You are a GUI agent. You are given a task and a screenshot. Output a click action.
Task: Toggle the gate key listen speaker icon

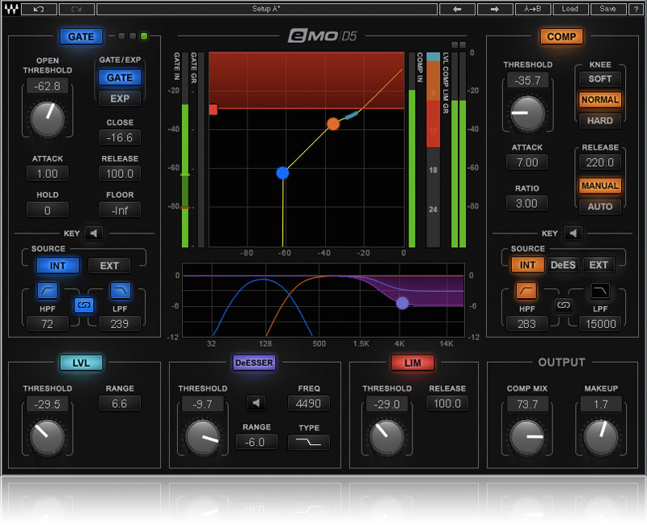click(95, 233)
